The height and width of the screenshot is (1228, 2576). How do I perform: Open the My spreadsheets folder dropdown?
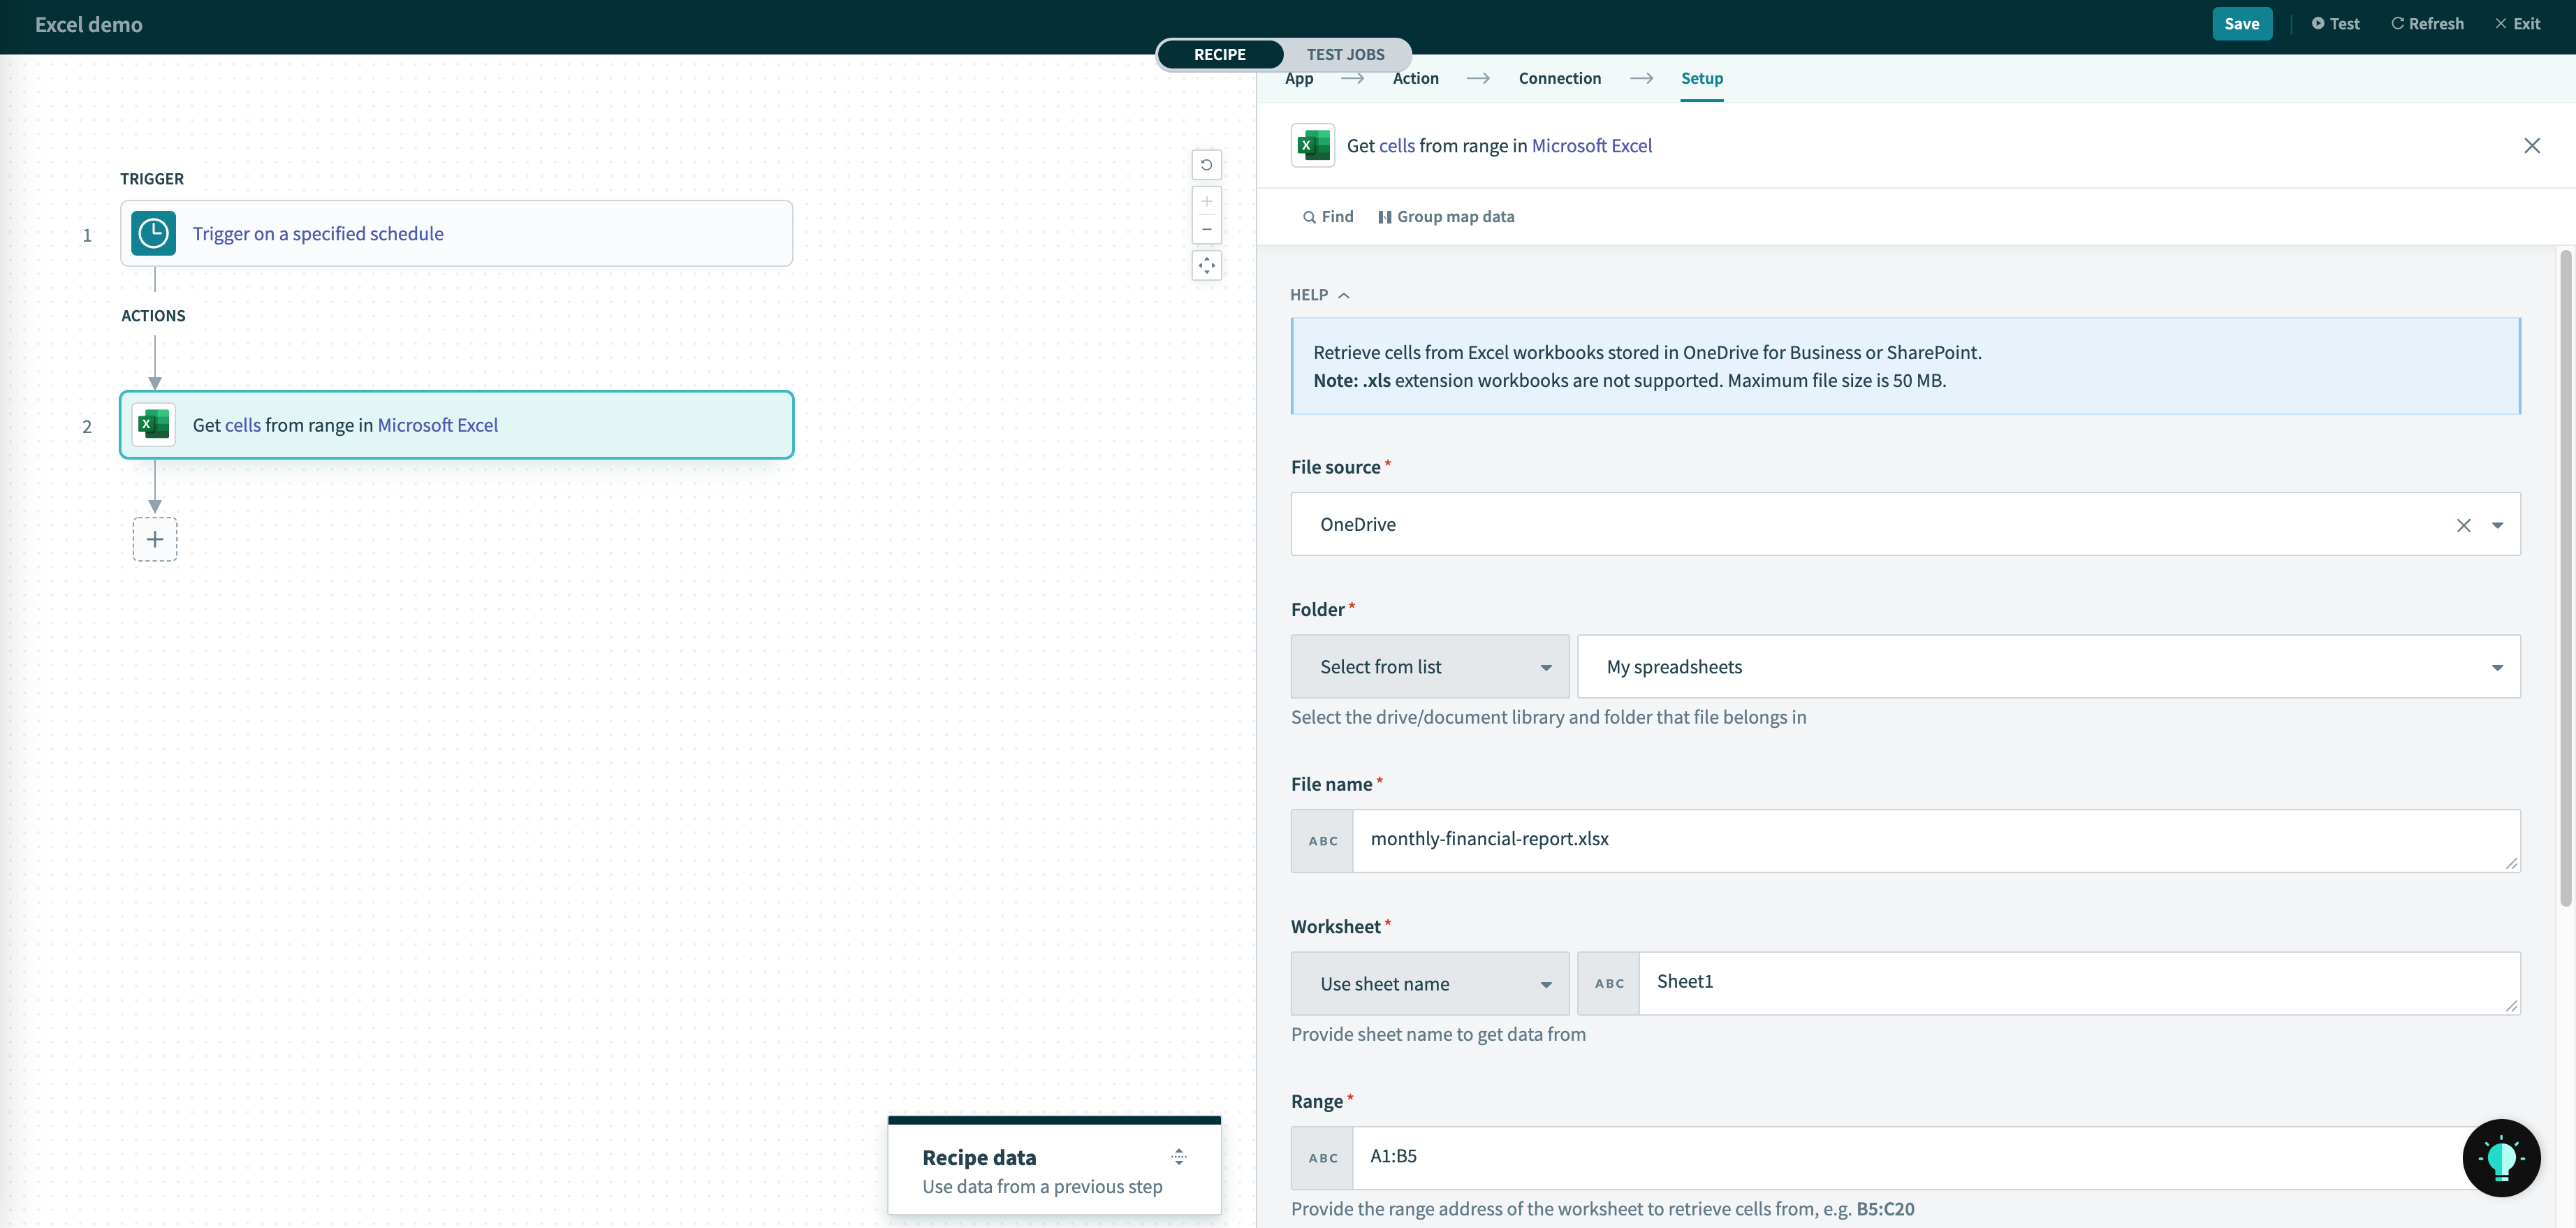[2047, 667]
